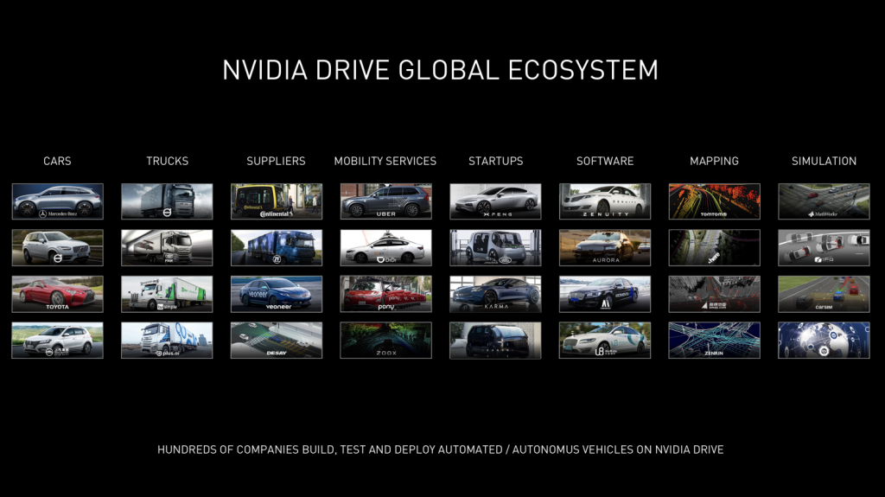Viewport: 885px width, 497px height.
Task: Click the TomTom map thumbnail
Action: tap(715, 201)
